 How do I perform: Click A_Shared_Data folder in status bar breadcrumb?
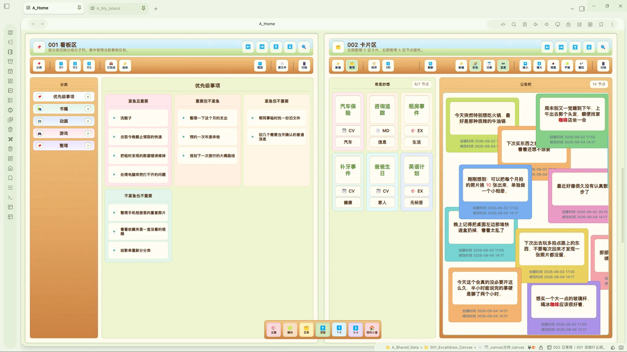point(402,347)
